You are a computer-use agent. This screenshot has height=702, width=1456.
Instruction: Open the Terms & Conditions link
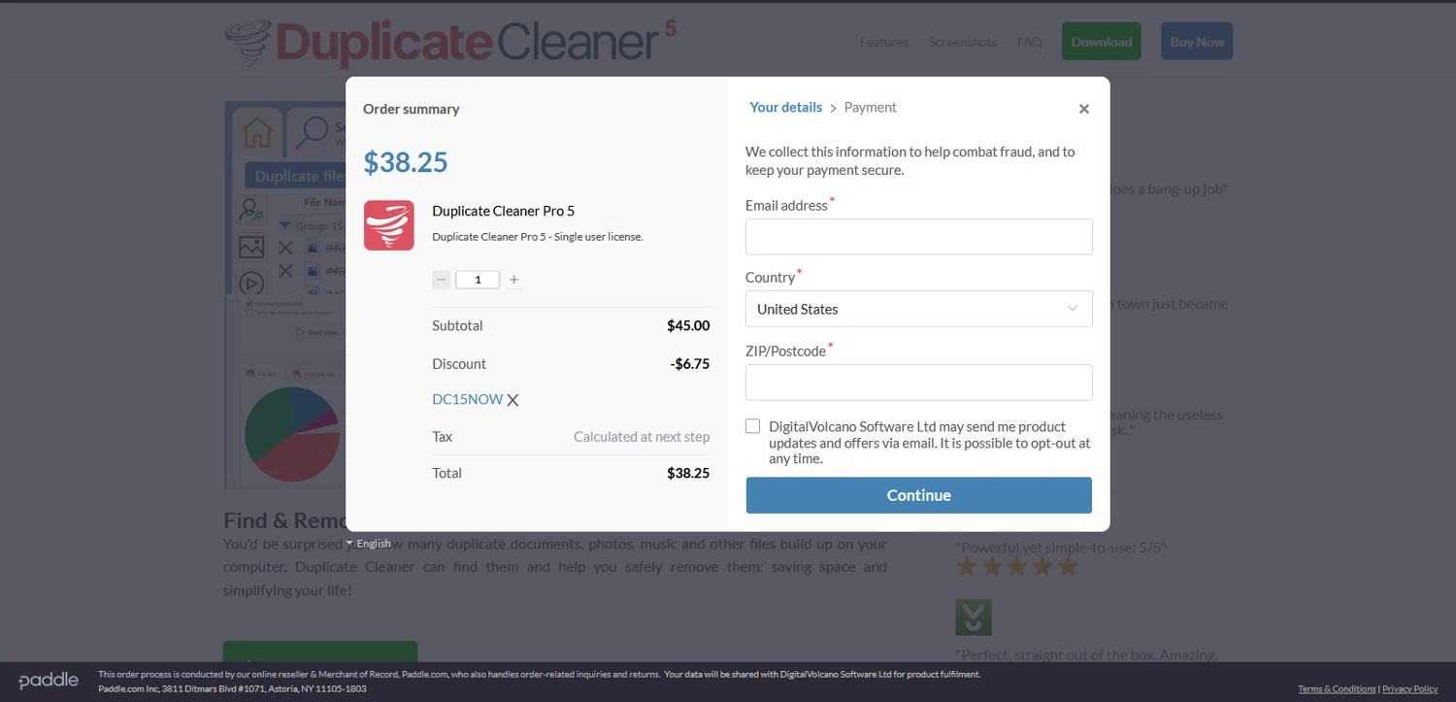click(1337, 689)
